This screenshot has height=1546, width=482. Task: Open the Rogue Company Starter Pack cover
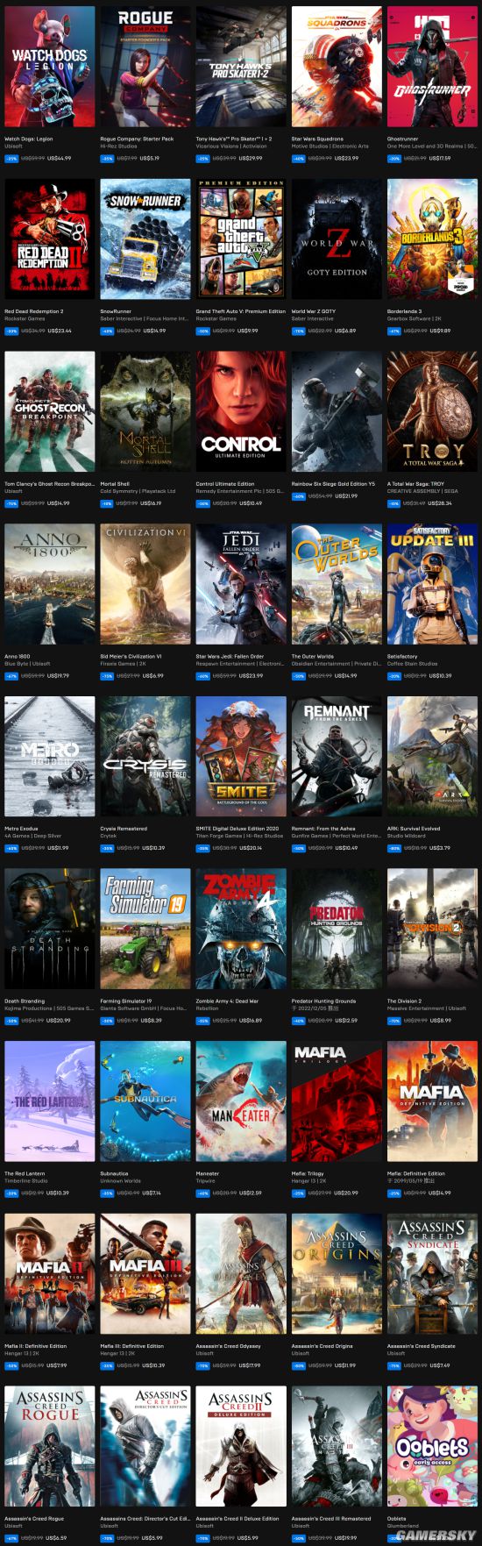click(x=145, y=68)
